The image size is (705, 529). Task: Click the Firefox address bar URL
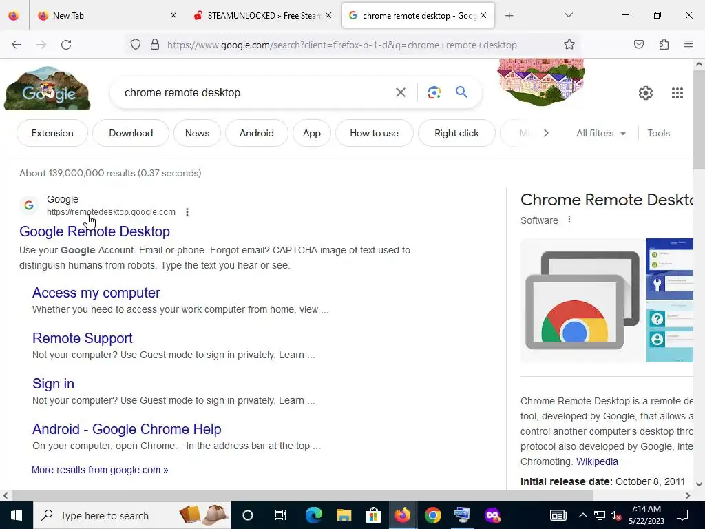tap(341, 45)
